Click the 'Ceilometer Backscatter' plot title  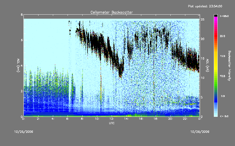[x=112, y=12]
